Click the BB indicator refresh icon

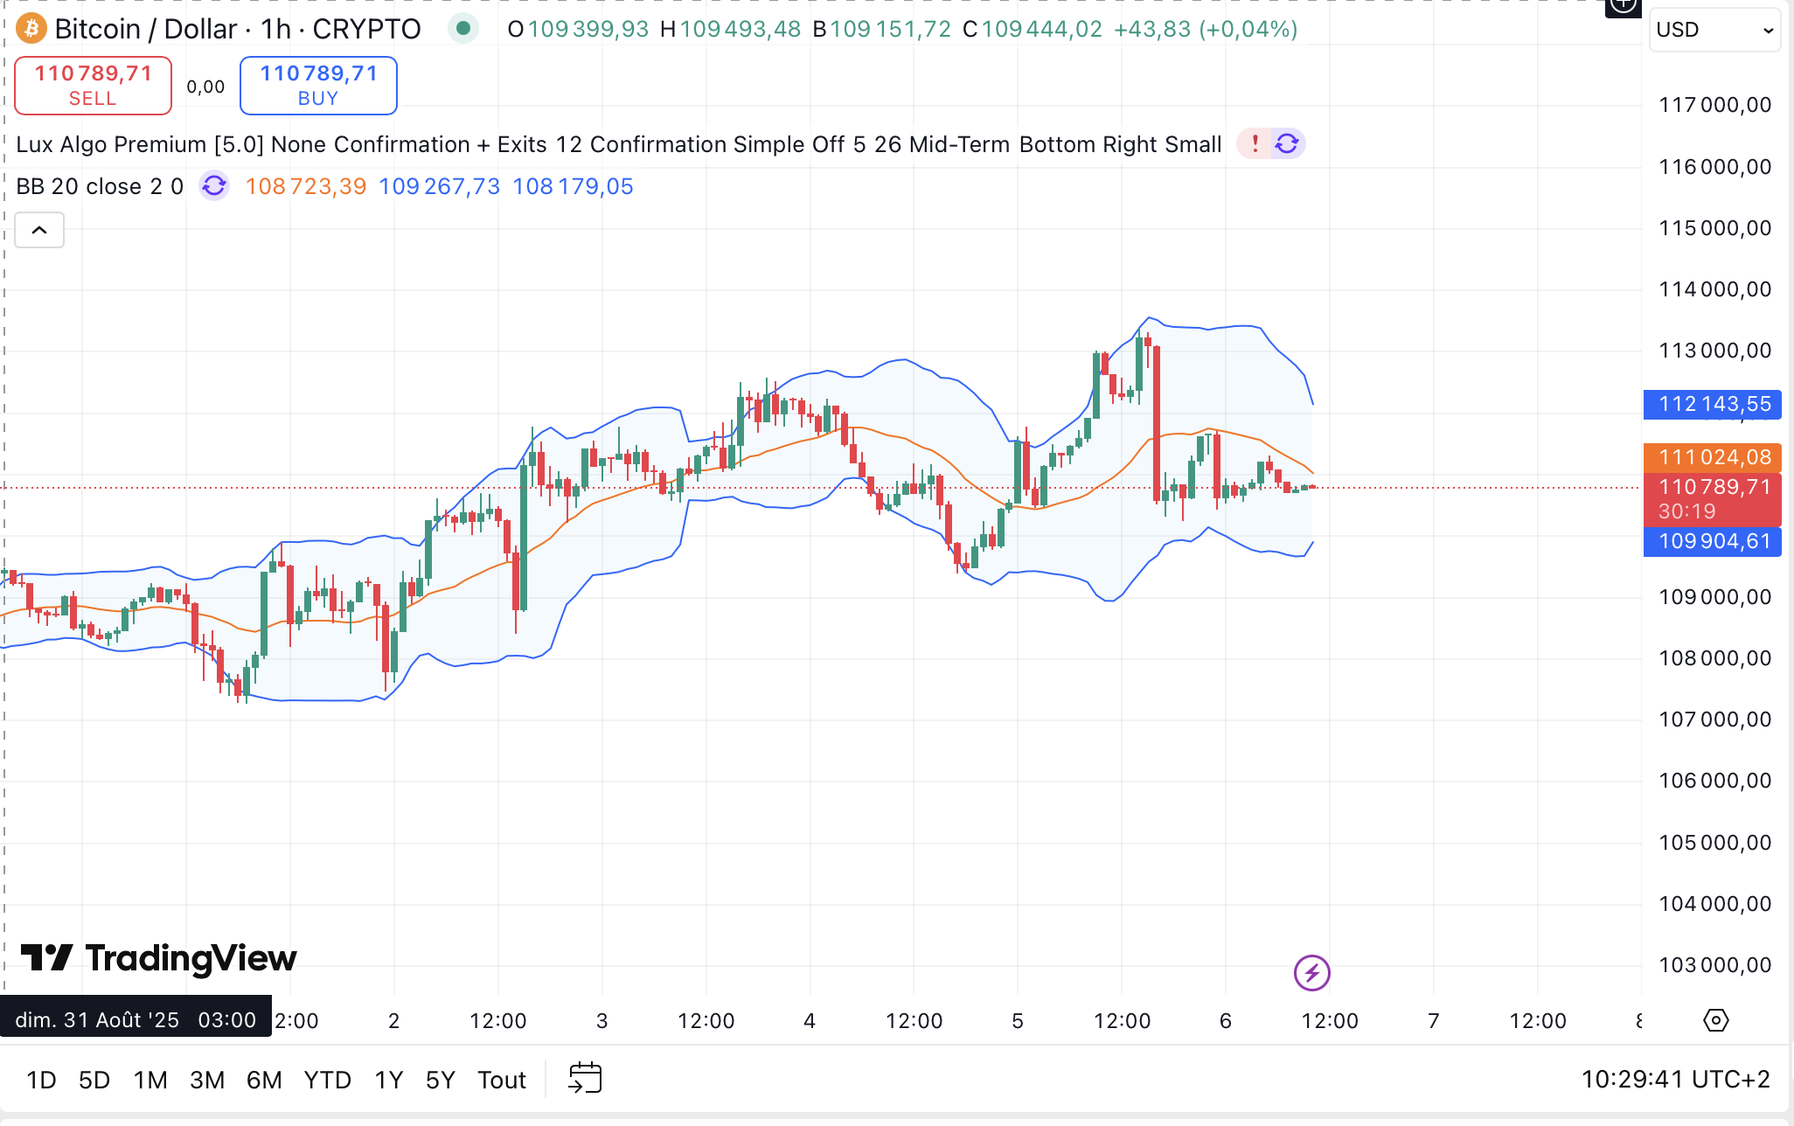[x=214, y=185]
